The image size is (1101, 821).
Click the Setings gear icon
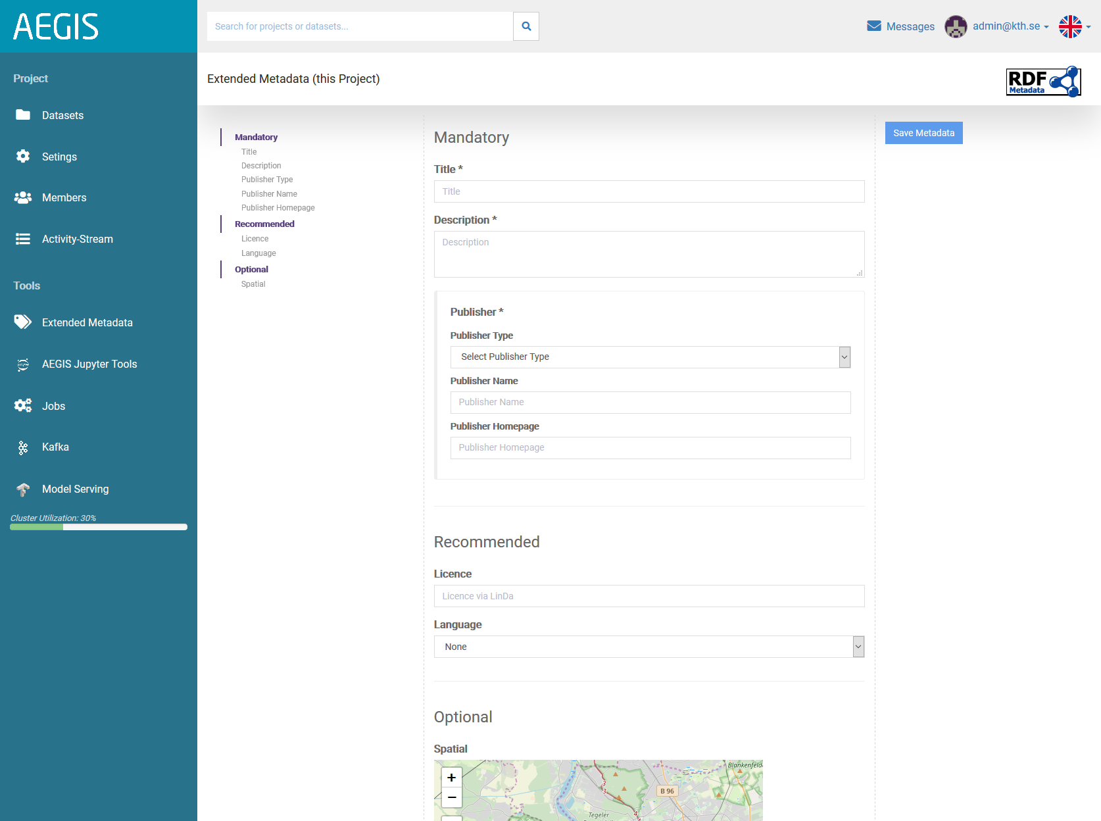pyautogui.click(x=23, y=156)
